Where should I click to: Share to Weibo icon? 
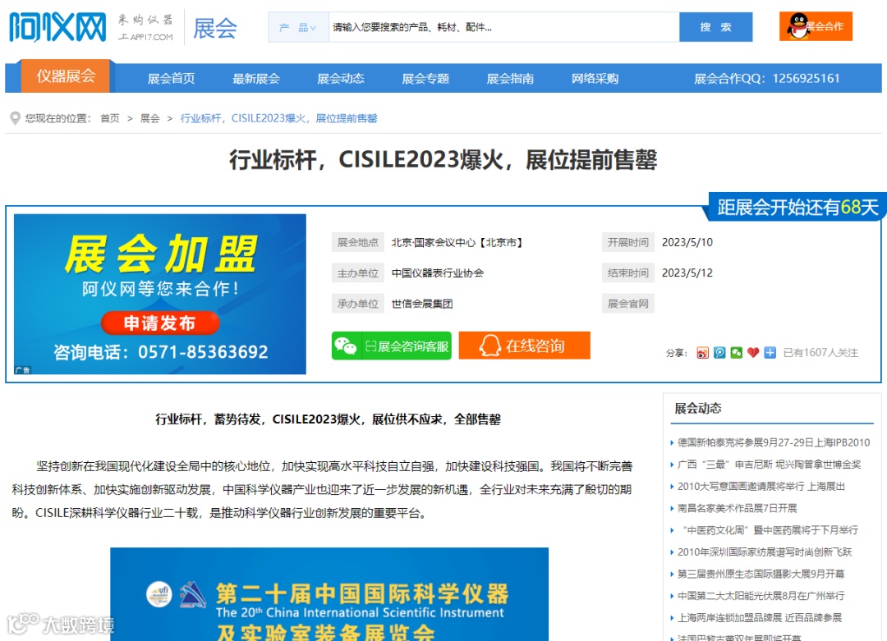point(702,353)
